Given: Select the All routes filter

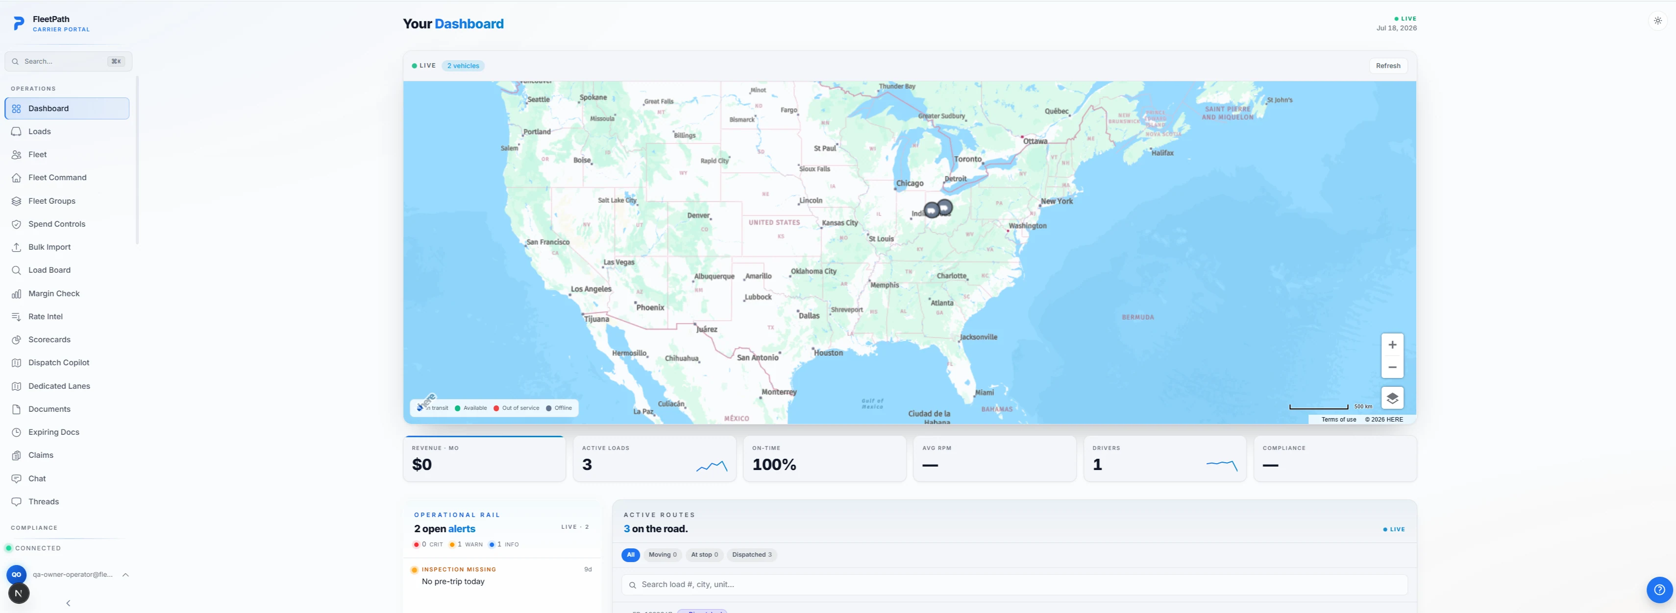Looking at the screenshot, I should click(630, 555).
